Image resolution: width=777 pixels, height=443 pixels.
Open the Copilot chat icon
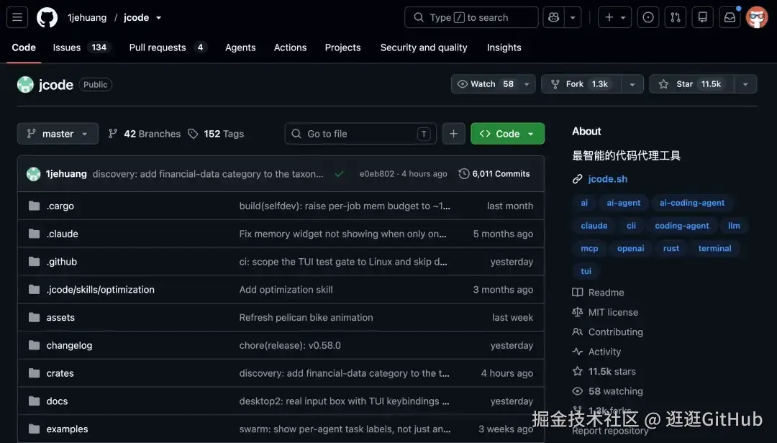(553, 17)
